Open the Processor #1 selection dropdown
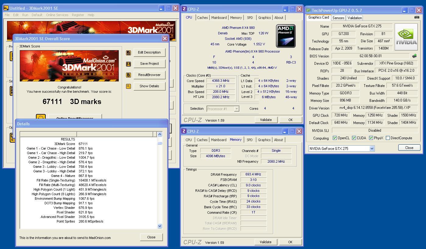The image size is (426, 249). point(236,109)
